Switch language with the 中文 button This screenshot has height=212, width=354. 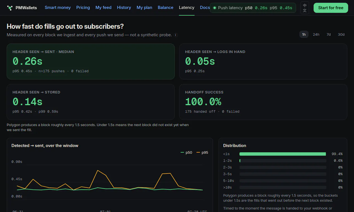(305, 8)
